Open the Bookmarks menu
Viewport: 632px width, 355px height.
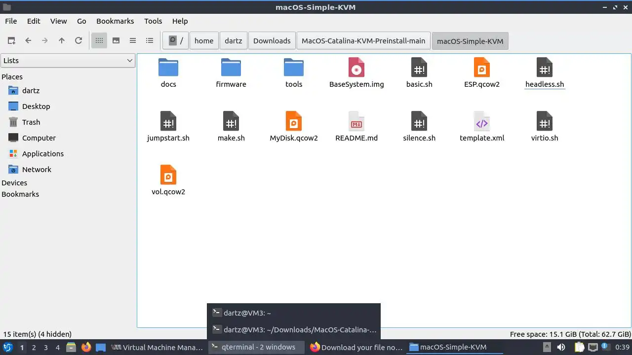tap(115, 21)
